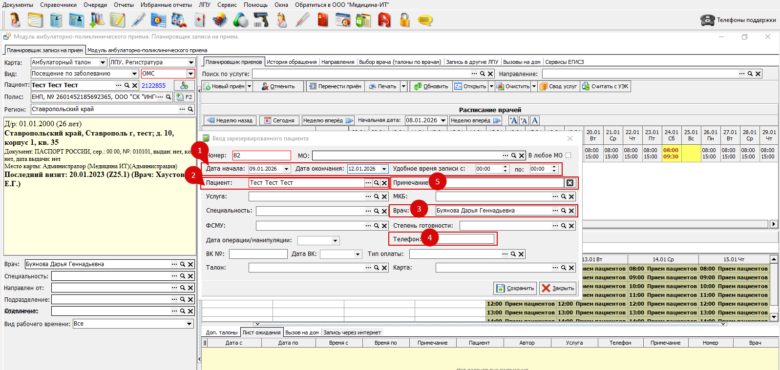The height and width of the screenshot is (370, 780).
Task: Click the yellow chat bubble icon
Action: [x=425, y=20]
